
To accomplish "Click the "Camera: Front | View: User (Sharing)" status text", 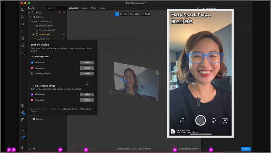I will [134, 149].
